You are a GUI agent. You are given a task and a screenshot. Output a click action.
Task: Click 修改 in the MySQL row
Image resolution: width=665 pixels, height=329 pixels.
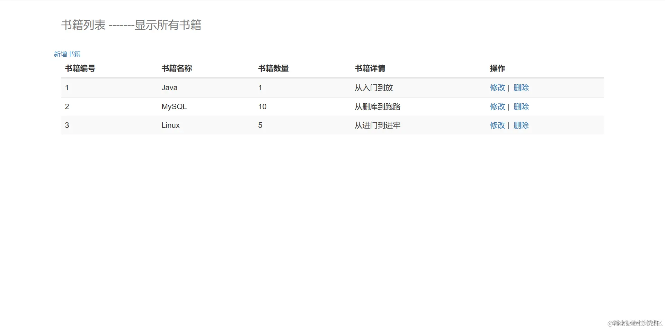[497, 107]
